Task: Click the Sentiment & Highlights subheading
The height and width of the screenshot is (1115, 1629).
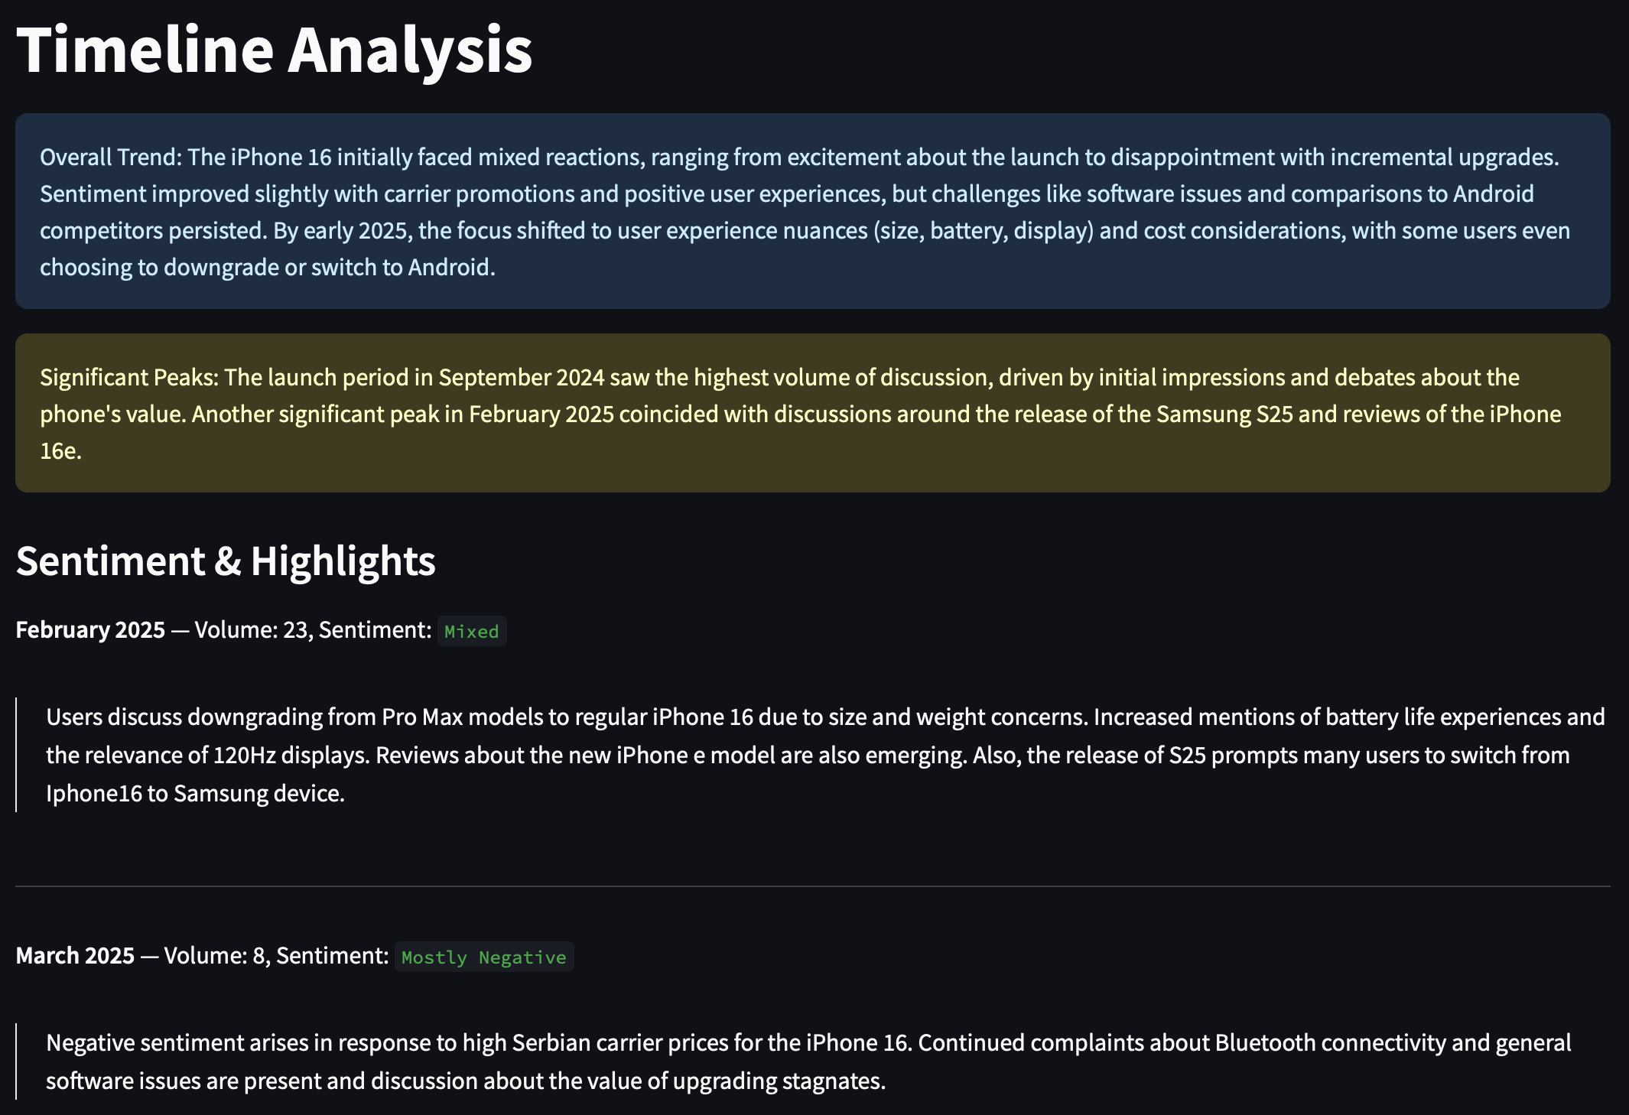Action: coord(226,561)
